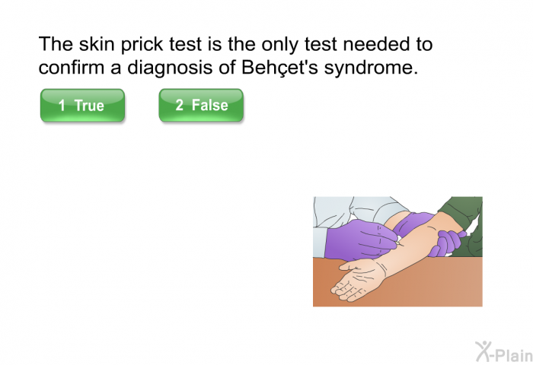Click the green sleeve of the patient
The height and width of the screenshot is (365, 533).
468,224
